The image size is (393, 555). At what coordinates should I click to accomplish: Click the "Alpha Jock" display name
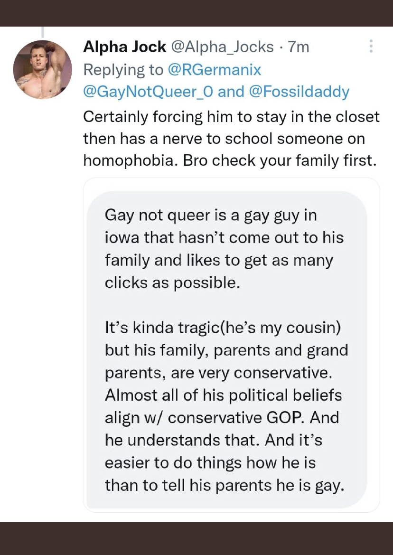124,47
